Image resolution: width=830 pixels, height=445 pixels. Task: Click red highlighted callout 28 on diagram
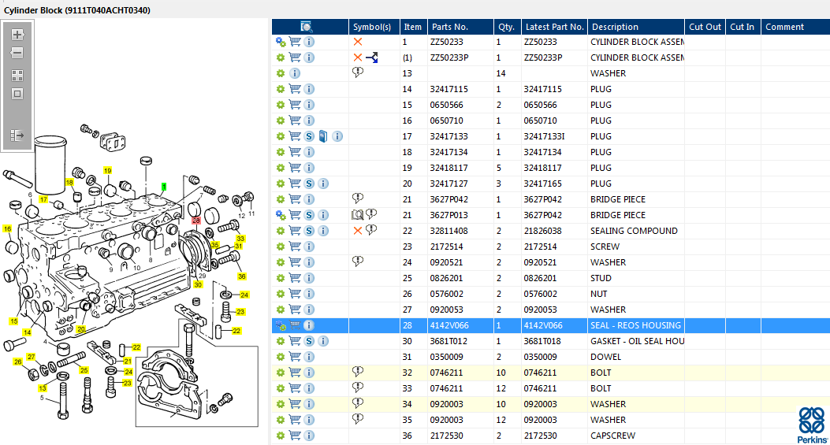pyautogui.click(x=196, y=221)
